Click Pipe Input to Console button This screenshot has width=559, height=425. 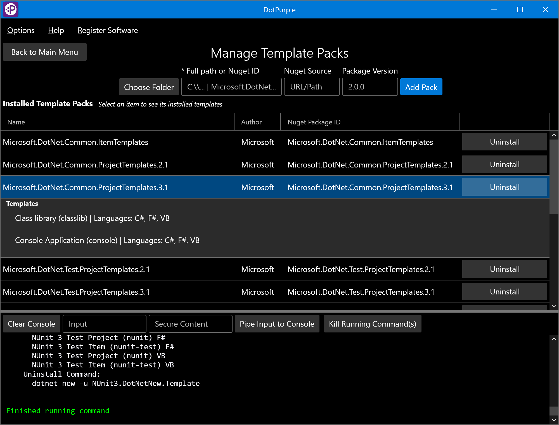277,324
